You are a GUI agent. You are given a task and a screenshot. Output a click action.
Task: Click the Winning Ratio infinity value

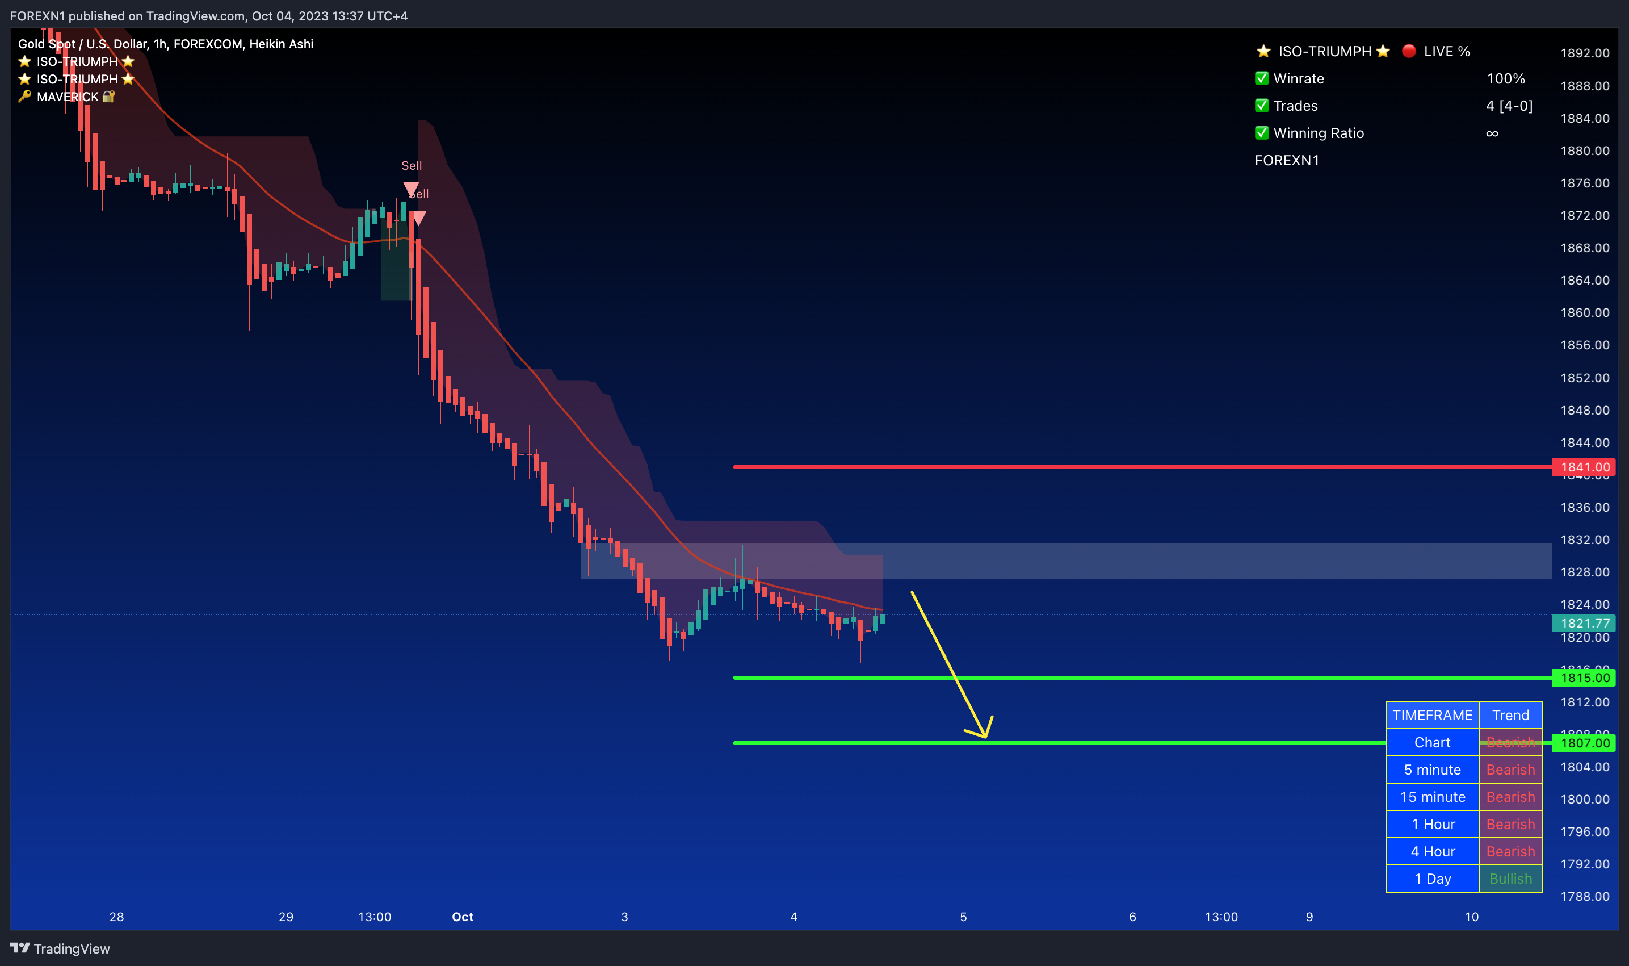(x=1492, y=133)
